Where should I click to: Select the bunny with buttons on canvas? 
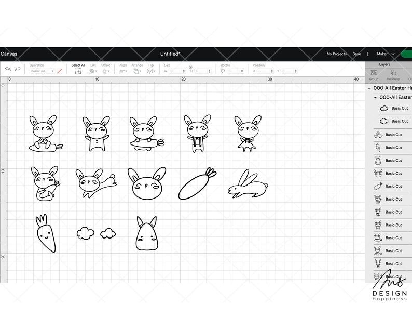click(x=97, y=134)
